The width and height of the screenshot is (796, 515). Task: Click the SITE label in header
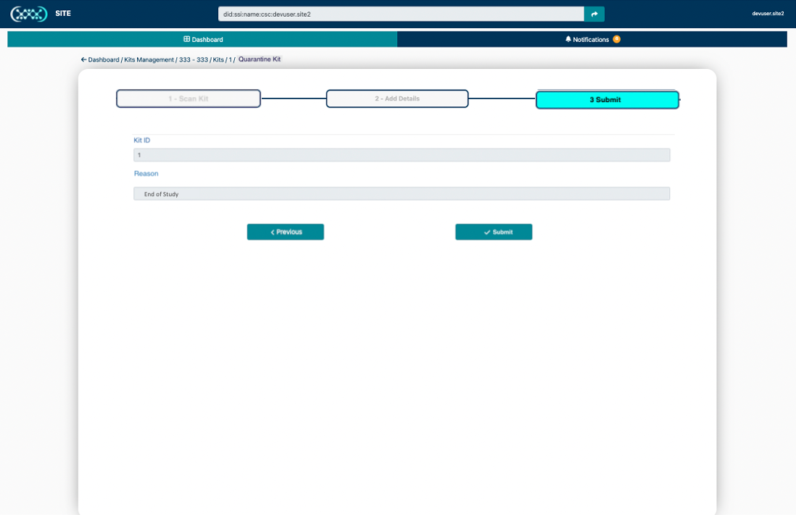click(x=63, y=14)
